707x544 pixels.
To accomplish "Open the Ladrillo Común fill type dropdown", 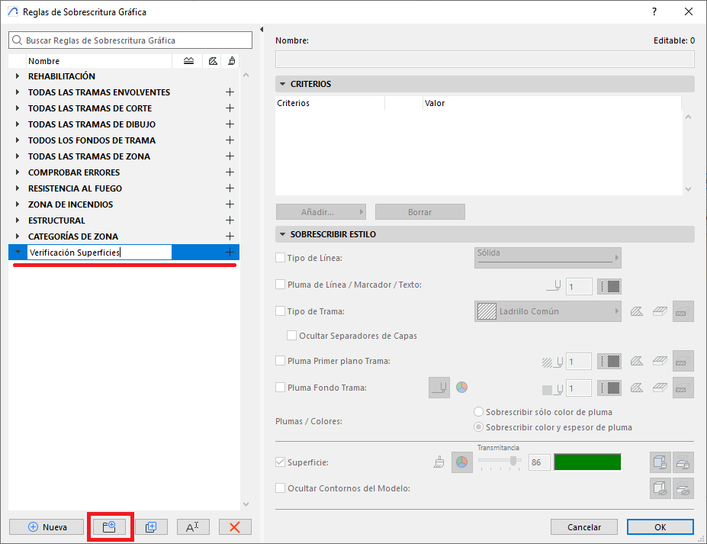I will 548,311.
